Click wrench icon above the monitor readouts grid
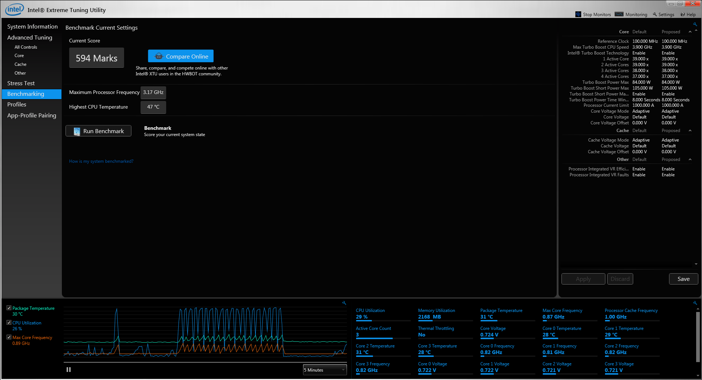 click(x=695, y=303)
